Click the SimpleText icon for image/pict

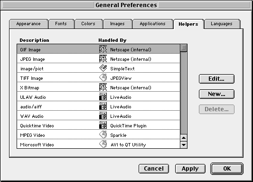(103, 68)
